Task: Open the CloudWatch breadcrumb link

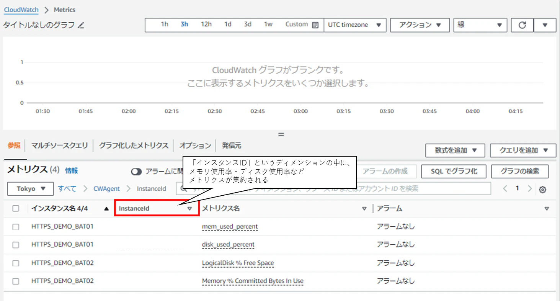Action: 21,10
